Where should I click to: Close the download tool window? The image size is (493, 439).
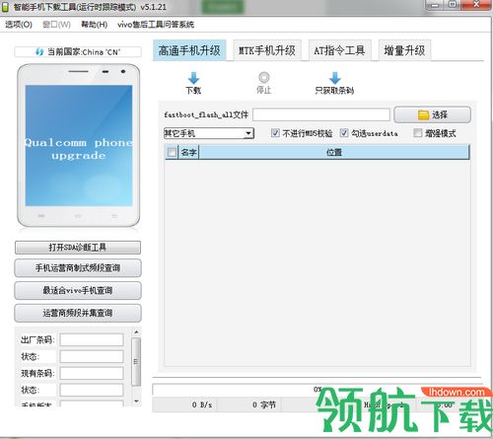(476, 5)
